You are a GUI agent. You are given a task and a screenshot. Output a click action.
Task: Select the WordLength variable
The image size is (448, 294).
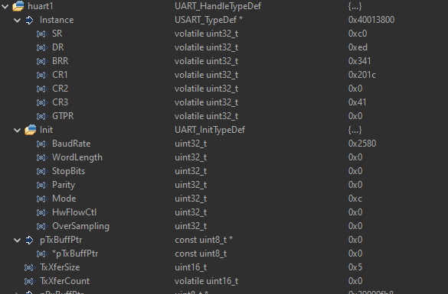click(77, 157)
